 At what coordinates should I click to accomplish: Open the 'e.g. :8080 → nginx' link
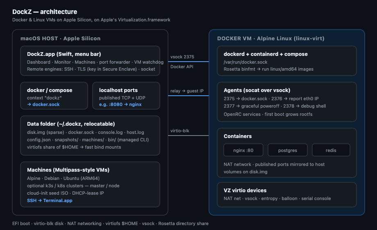pyautogui.click(x=120, y=104)
